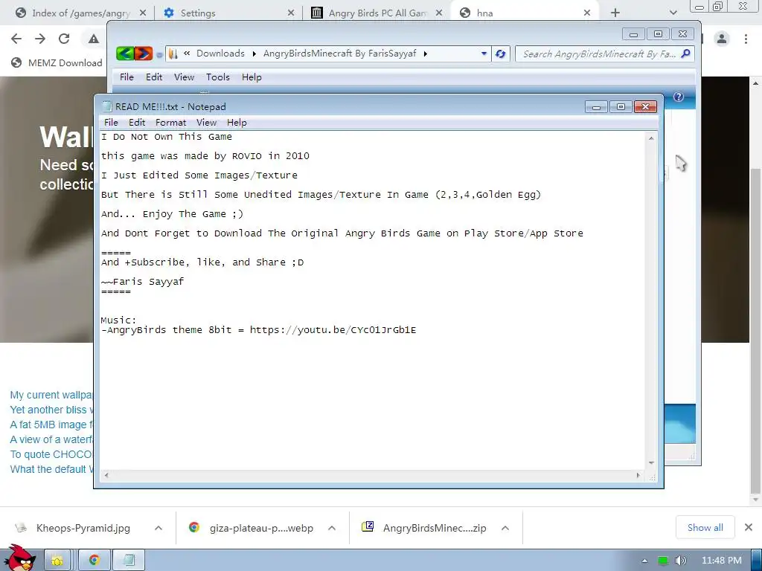Open Notepad Edit menu

(137, 123)
